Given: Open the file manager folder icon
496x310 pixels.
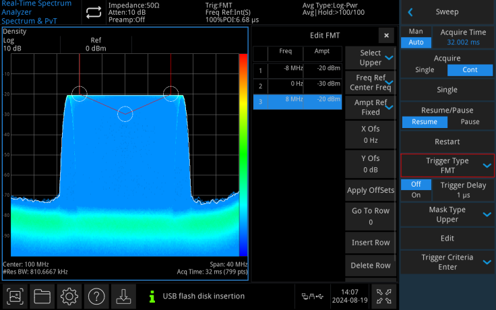Looking at the screenshot, I should coord(42,296).
